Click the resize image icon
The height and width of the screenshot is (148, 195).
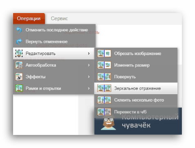click(x=104, y=65)
